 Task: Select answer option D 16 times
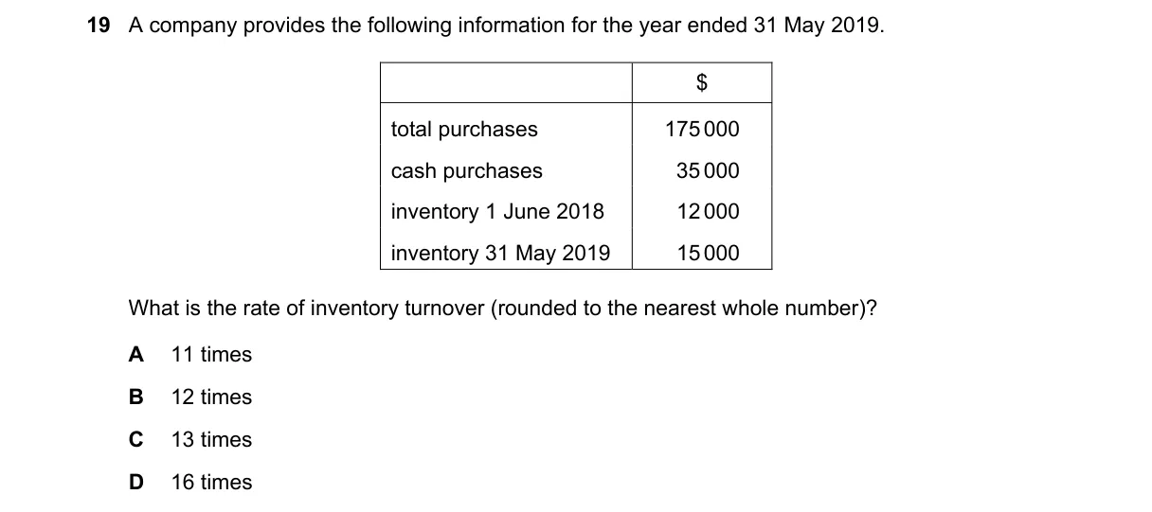(x=190, y=483)
